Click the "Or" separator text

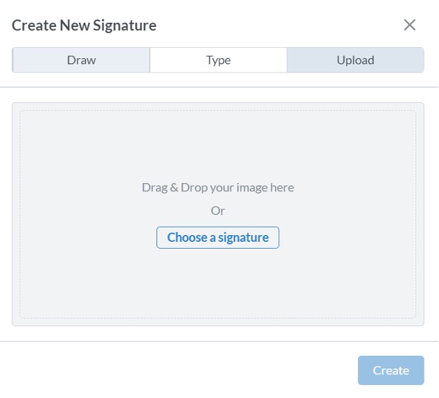coord(217,211)
